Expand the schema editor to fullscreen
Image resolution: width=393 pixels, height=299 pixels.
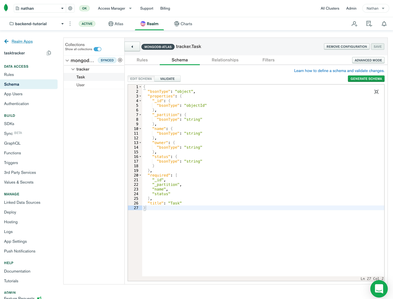[x=376, y=92]
